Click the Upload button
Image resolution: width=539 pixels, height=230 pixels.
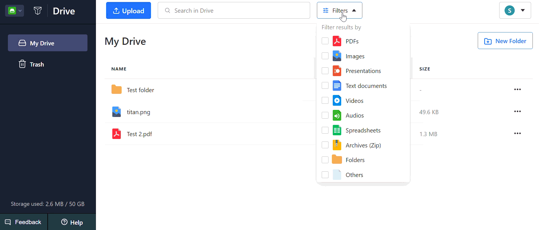[x=128, y=10]
